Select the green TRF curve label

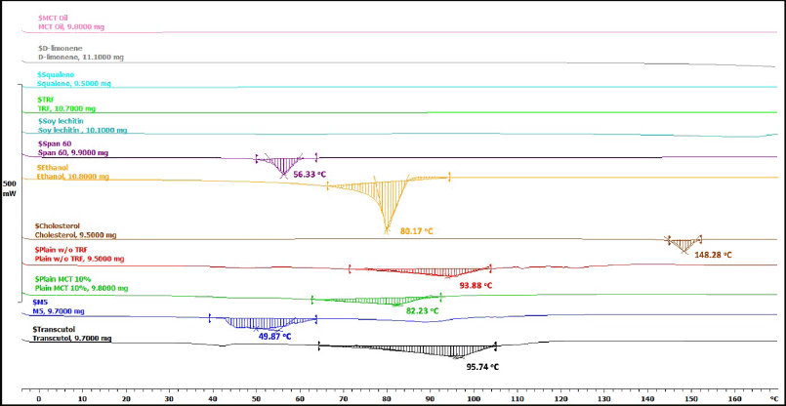click(x=65, y=108)
